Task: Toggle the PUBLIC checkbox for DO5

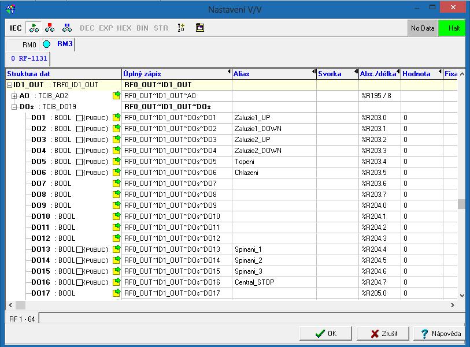Action: coord(79,162)
